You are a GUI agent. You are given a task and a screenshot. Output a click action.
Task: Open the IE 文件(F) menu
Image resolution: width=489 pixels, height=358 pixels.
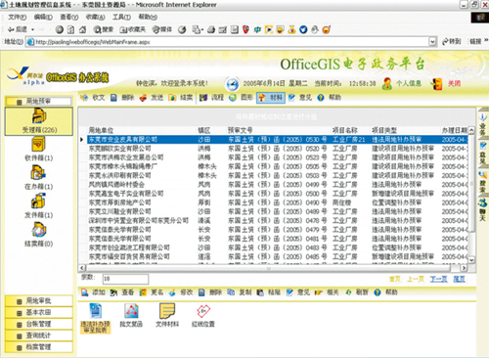pos(18,17)
